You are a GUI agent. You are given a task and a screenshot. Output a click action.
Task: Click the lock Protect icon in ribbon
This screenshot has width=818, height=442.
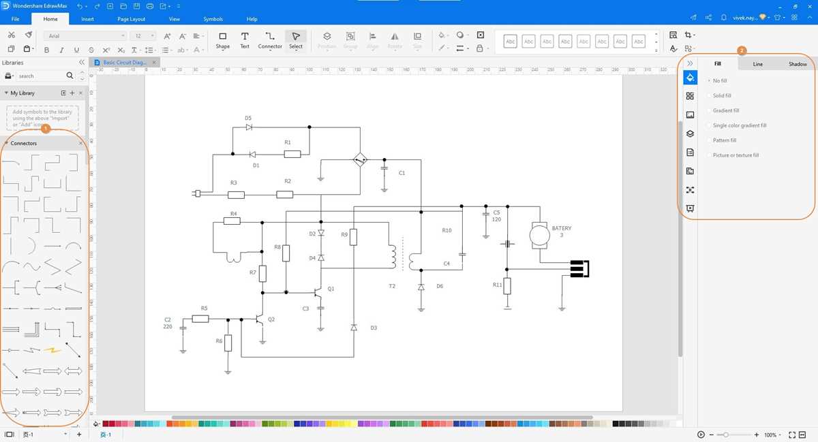pos(481,48)
